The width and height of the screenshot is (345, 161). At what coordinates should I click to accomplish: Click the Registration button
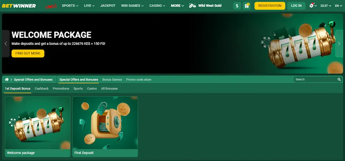point(270,6)
